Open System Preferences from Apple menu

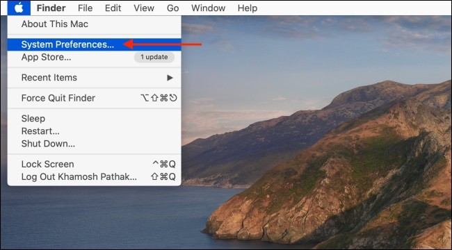tap(95, 44)
